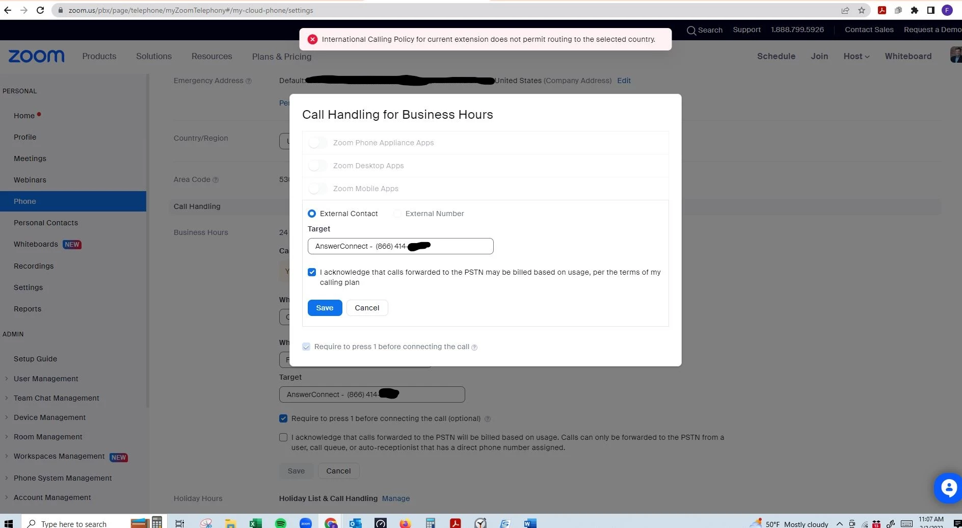
Task: Click the share page icon in address bar
Action: pos(845,10)
